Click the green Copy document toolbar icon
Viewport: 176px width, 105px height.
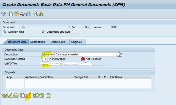[17, 14]
